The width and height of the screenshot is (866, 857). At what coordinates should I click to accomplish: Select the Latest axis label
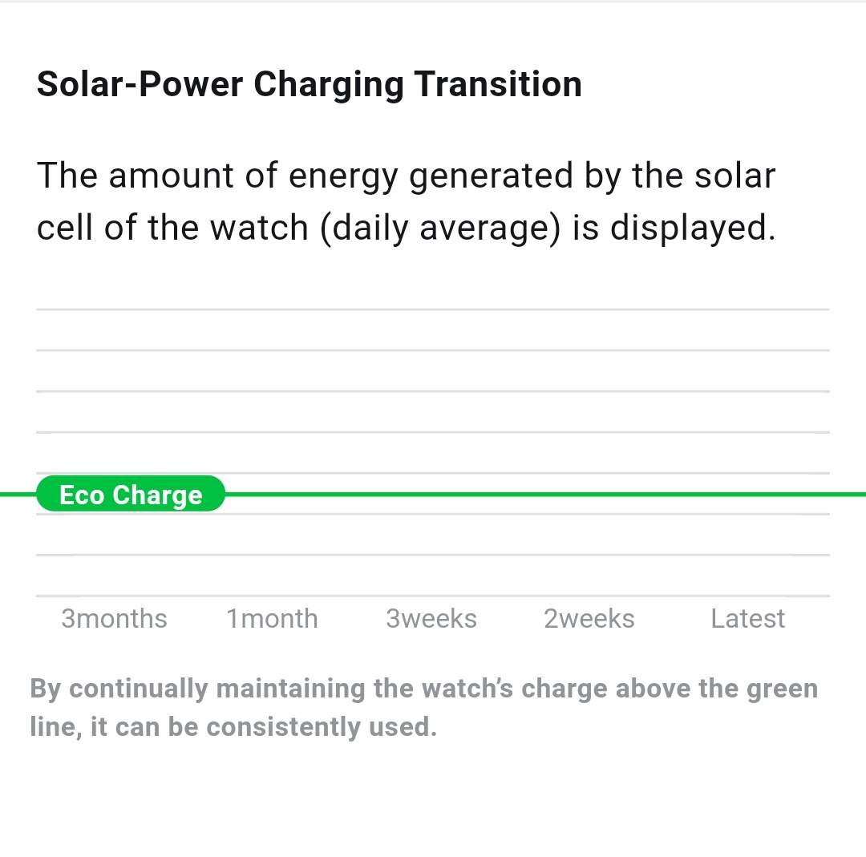[748, 618]
